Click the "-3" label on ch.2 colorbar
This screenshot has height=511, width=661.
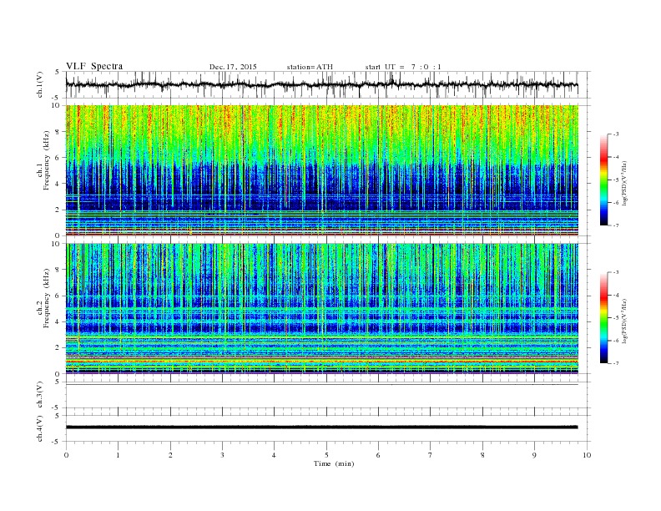[616, 272]
